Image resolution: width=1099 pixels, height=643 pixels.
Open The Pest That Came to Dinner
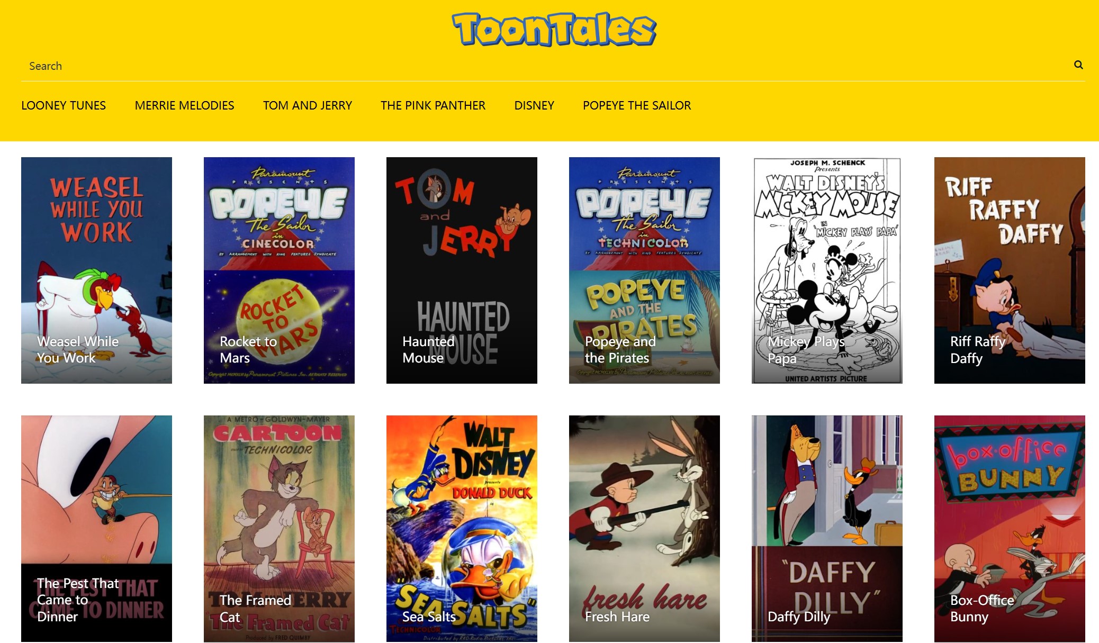(96, 529)
